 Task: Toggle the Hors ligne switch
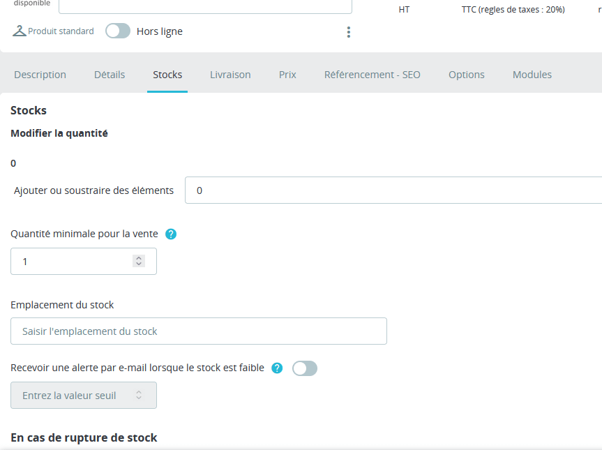point(118,31)
